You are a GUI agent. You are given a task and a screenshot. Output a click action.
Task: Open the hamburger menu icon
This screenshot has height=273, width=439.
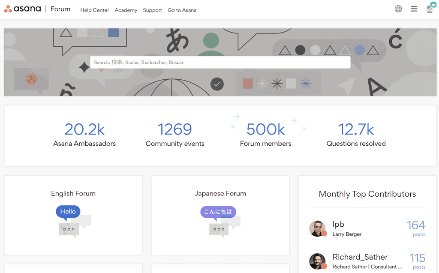tap(414, 9)
